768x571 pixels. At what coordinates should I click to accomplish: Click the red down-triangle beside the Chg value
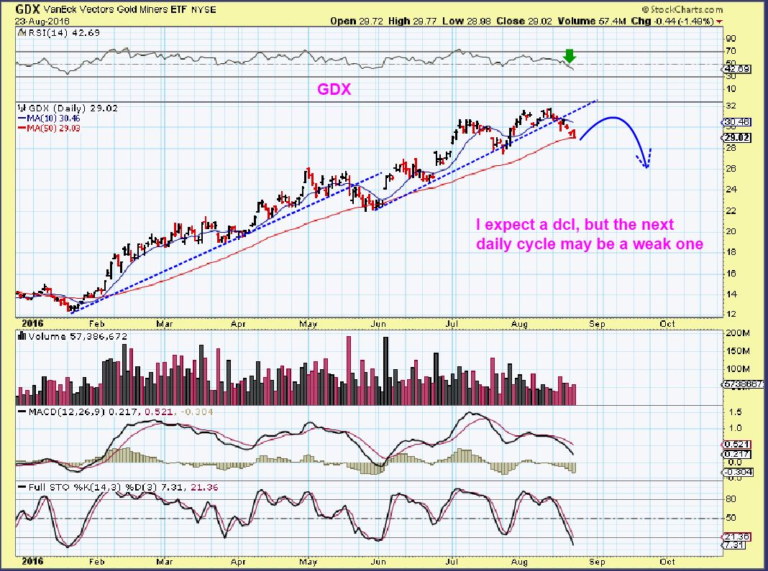click(x=719, y=22)
